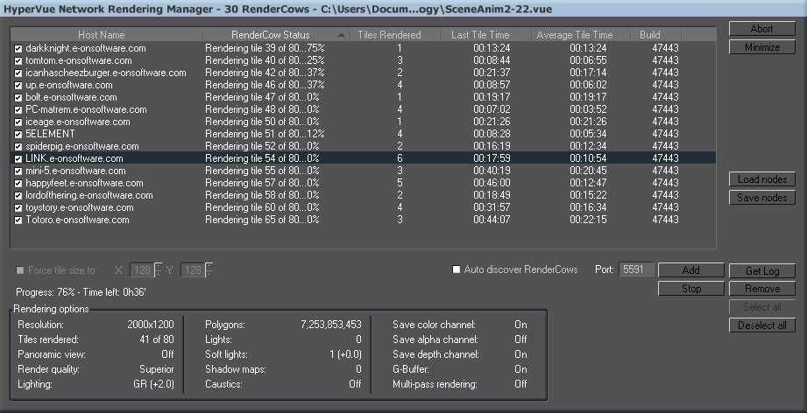
Task: Enable Auto discover RenderCows checkbox
Action: (456, 269)
